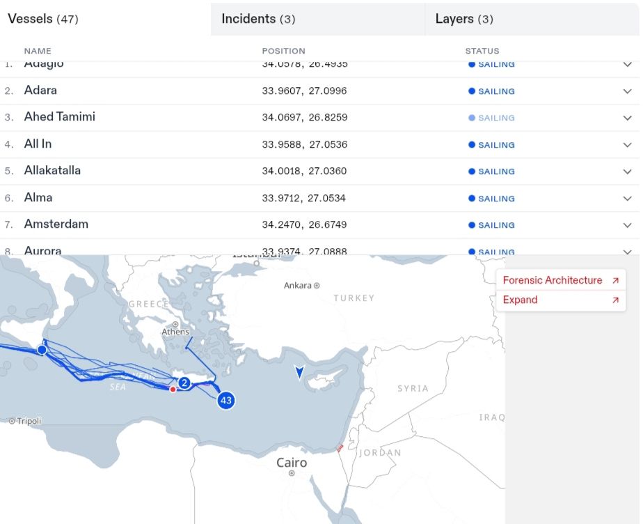This screenshot has height=524, width=643.
Task: Click the NAME column header
Action: pos(38,51)
